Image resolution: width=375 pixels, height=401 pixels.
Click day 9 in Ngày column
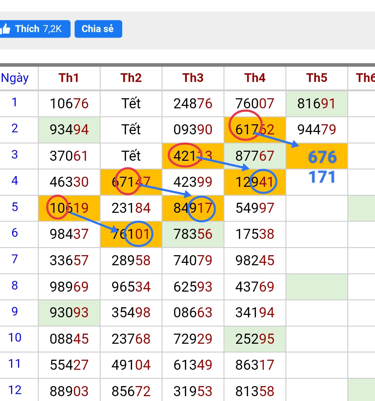15,311
